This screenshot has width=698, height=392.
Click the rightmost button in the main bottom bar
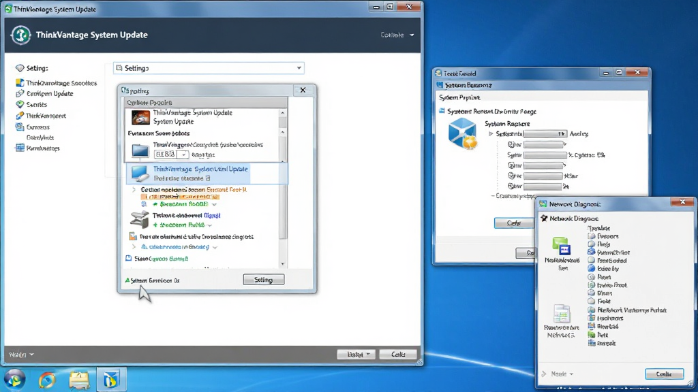tap(398, 354)
